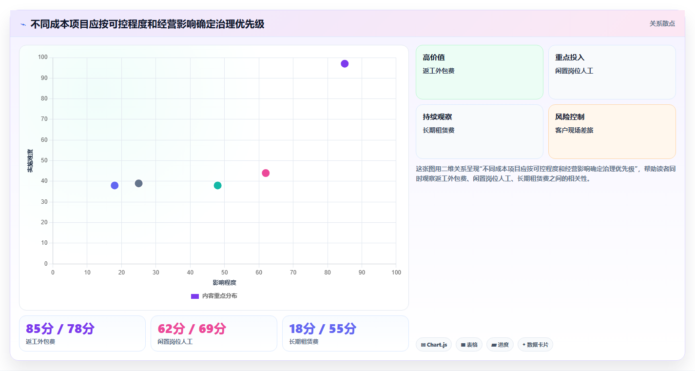695x371 pixels.
Task: Open the 持续观察 quadrant card
Action: coord(480,132)
